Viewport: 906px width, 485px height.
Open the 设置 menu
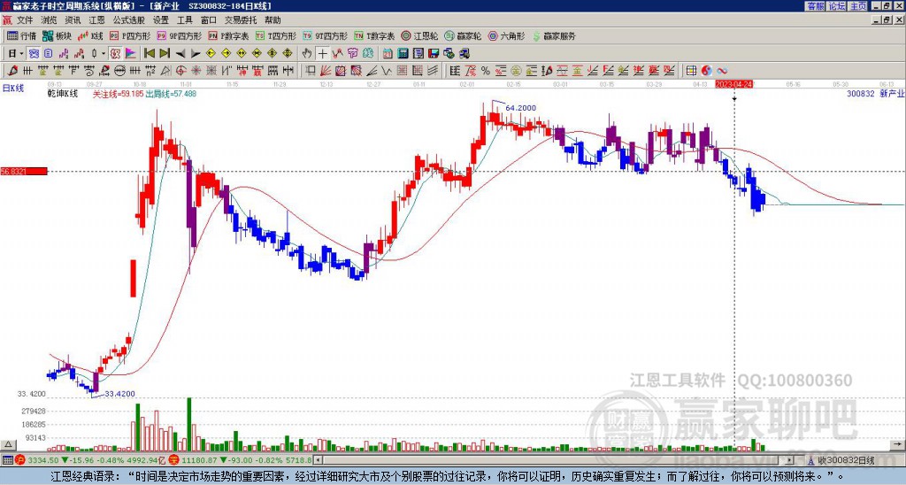[x=161, y=20]
